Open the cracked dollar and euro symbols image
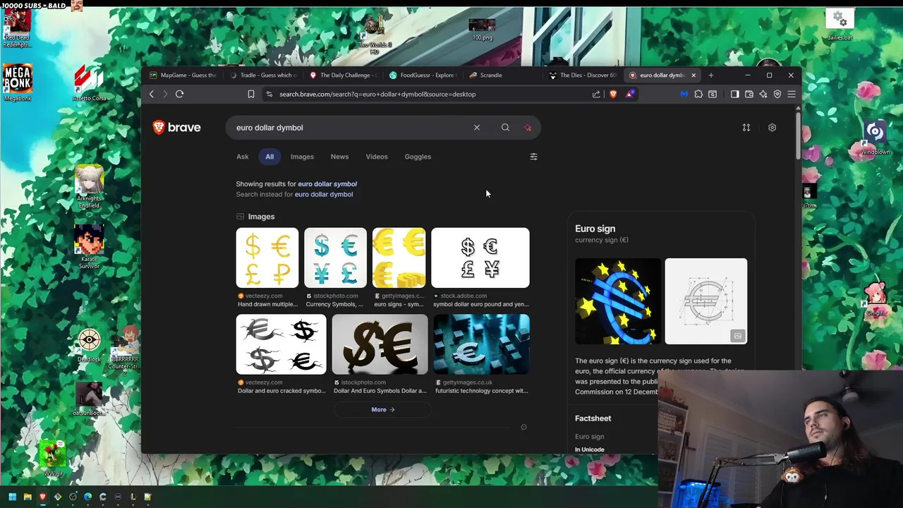This screenshot has height=508, width=903. point(281,344)
